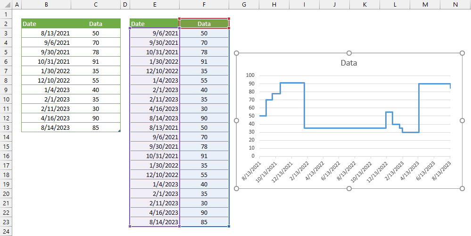
Task: Click the Data header in cell F2
Action: click(204, 24)
